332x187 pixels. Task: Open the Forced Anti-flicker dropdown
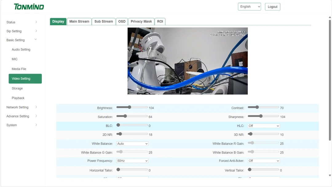pos(264,161)
